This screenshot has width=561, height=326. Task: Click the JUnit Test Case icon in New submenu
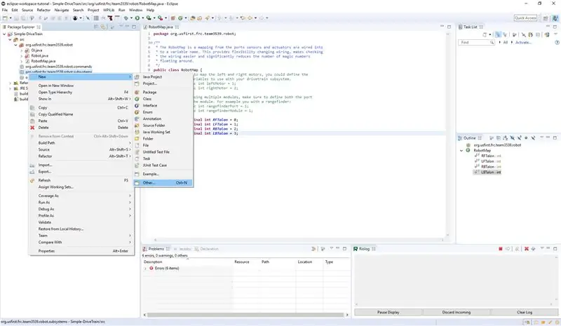pos(137,165)
